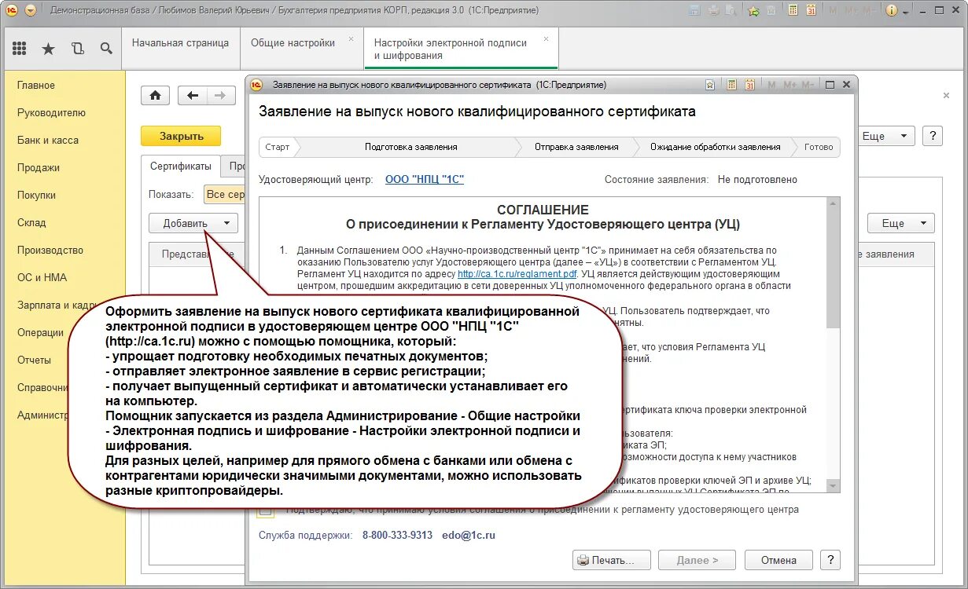
Task: Open ОС и НМА section
Action: click(x=42, y=277)
